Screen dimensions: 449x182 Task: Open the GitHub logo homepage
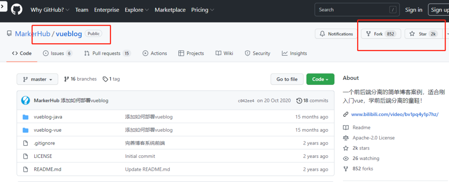[x=17, y=10]
